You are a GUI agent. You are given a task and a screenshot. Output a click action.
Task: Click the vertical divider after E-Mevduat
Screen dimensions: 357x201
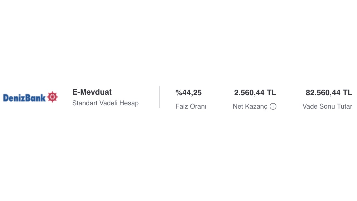[160, 97]
